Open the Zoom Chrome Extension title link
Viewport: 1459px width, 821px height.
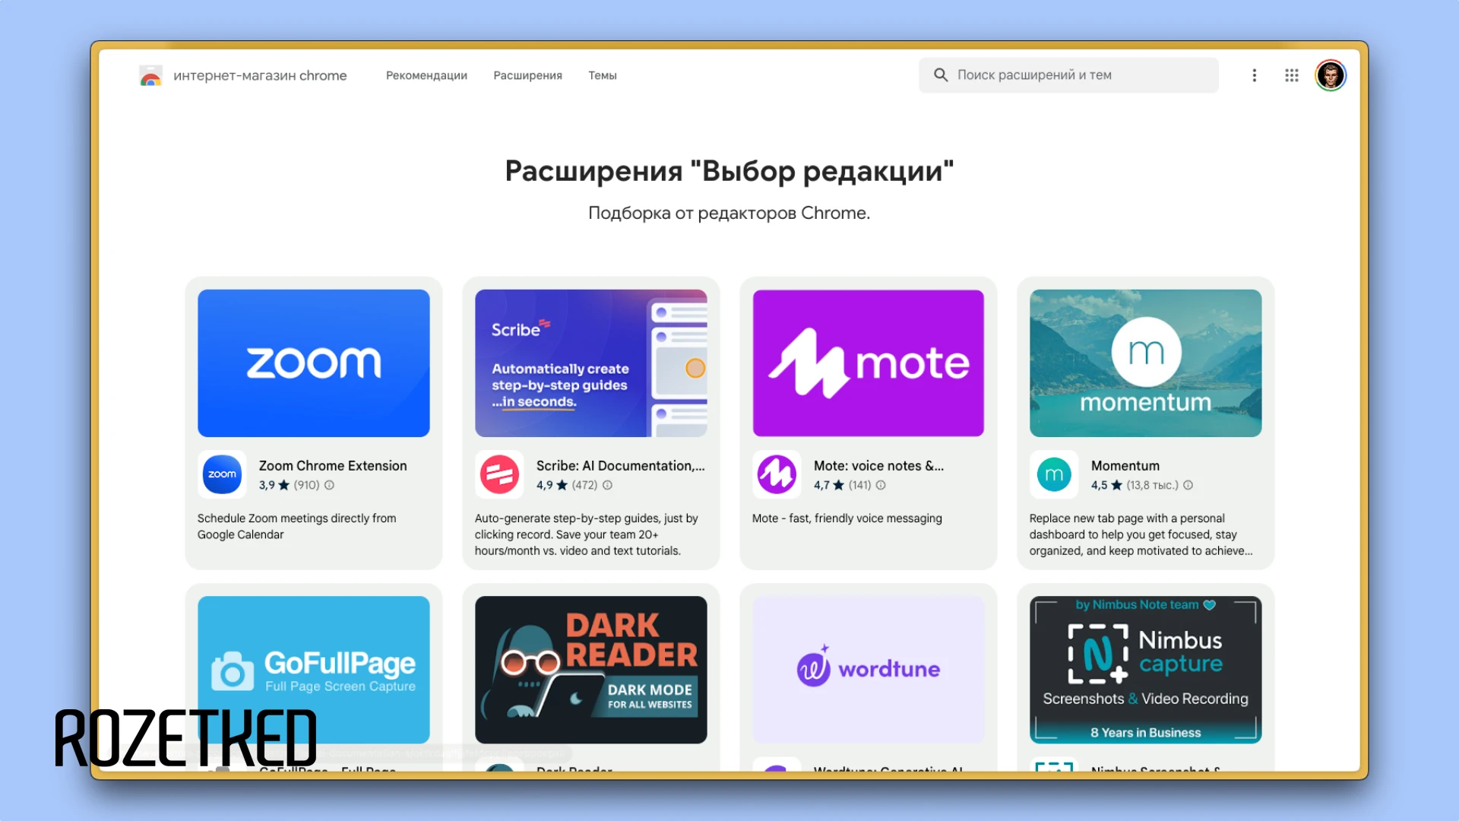[x=333, y=465]
